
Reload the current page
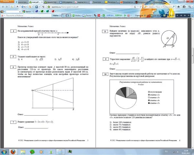(140, 7)
